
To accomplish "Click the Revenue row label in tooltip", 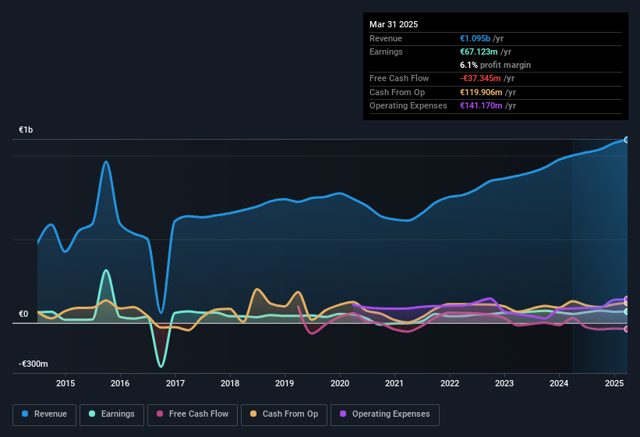I will (x=386, y=38).
